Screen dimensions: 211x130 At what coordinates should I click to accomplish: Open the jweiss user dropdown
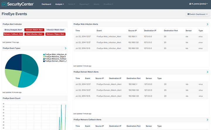[198, 4]
